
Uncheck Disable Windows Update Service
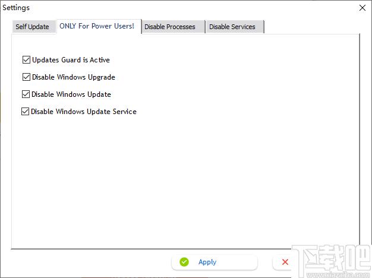click(x=26, y=111)
